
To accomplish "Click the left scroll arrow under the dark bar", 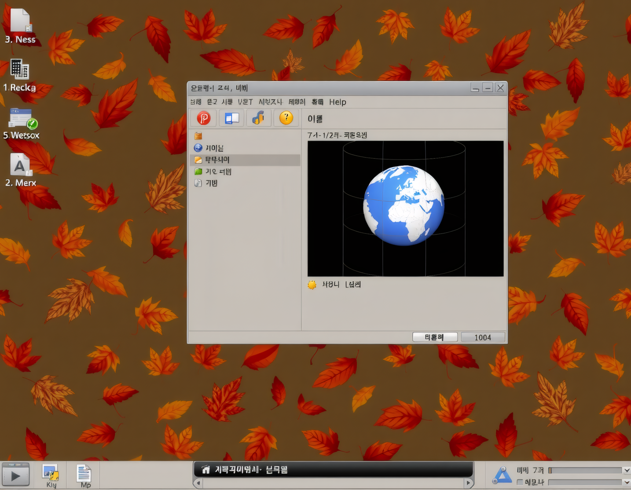I will pyautogui.click(x=198, y=483).
